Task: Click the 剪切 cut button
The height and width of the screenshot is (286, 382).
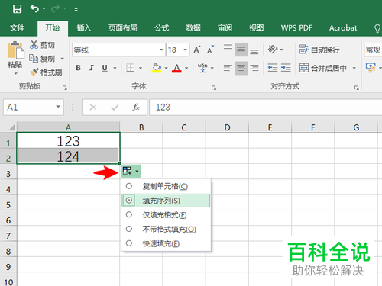Action: click(42, 45)
